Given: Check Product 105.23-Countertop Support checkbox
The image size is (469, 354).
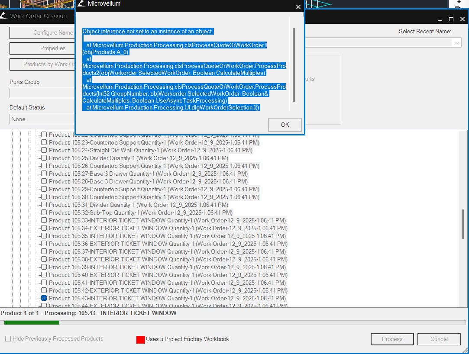Looking at the screenshot, I should [44, 142].
